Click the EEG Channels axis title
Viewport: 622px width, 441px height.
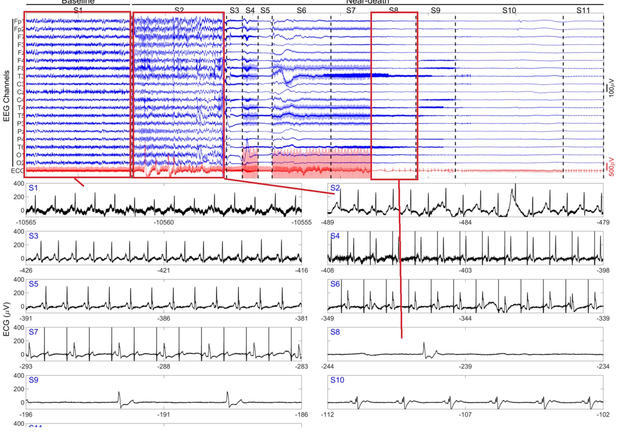point(6,96)
